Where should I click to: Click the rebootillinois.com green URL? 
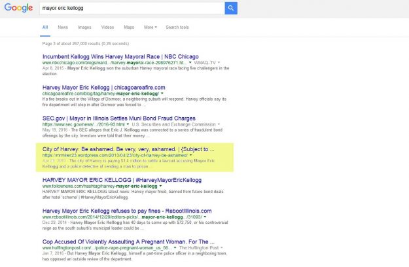122,217
